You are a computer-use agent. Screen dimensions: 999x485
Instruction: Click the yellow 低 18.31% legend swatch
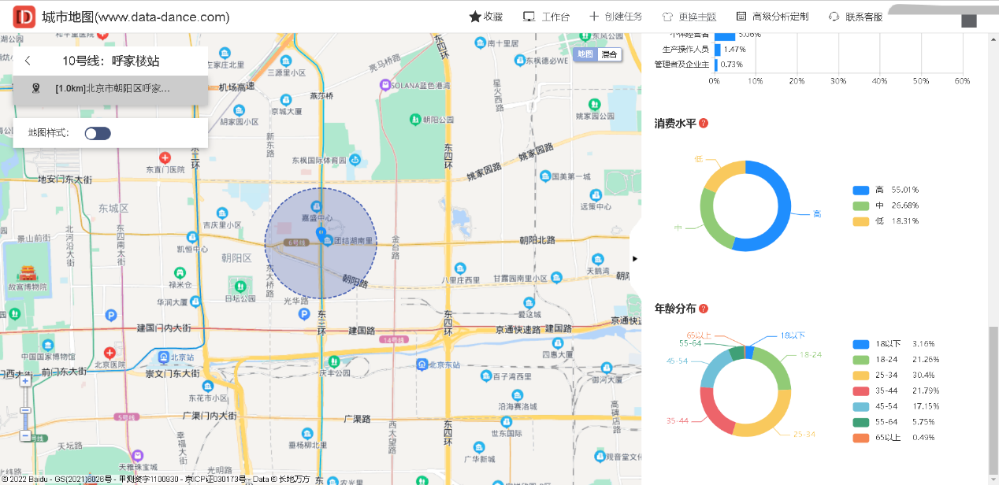(860, 221)
